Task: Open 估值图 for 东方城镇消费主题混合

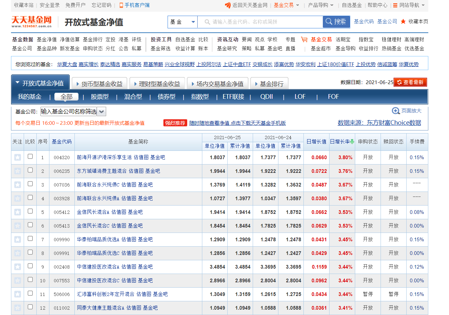Action: (x=136, y=171)
